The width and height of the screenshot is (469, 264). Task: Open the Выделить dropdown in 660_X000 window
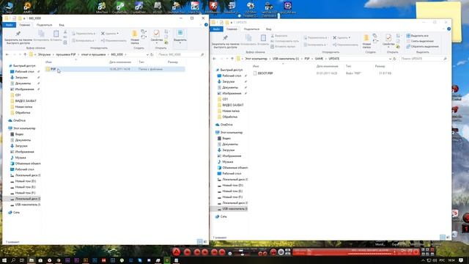pos(180,37)
